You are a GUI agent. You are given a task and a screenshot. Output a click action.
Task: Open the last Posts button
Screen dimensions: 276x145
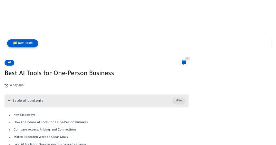[x=22, y=43]
